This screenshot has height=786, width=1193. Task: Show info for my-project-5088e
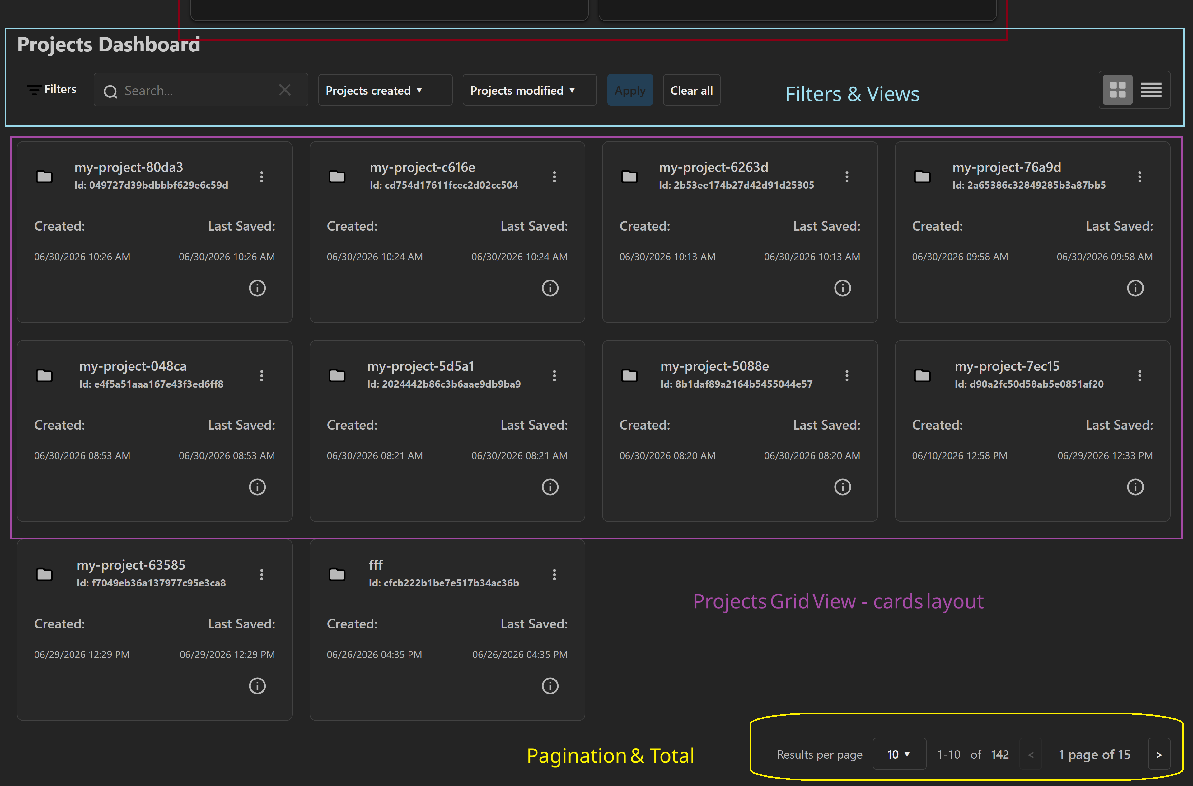pos(843,487)
